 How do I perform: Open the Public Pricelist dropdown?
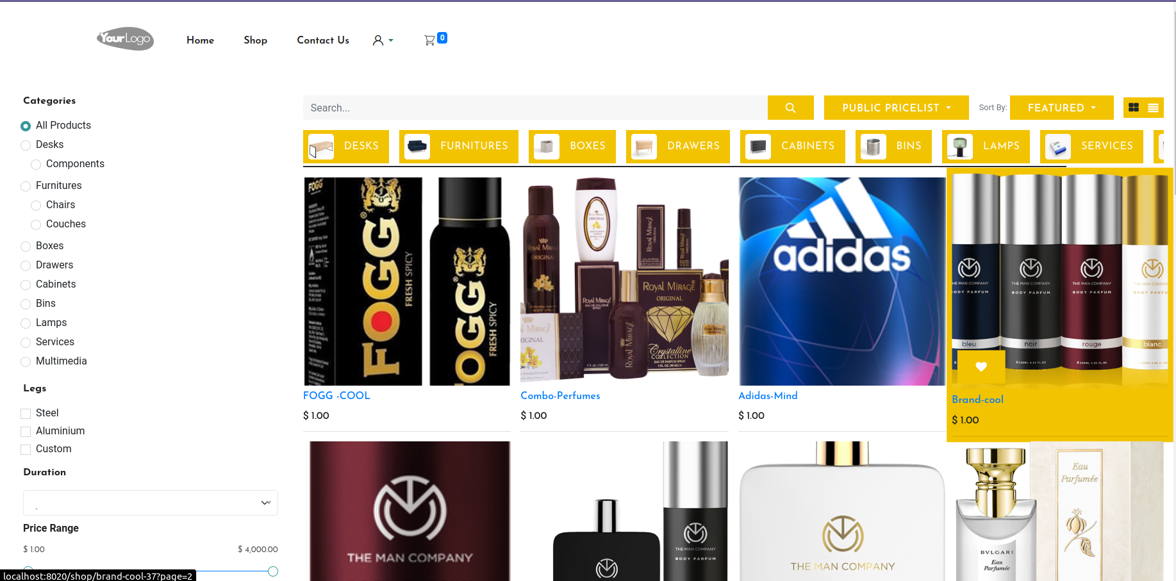coord(896,108)
